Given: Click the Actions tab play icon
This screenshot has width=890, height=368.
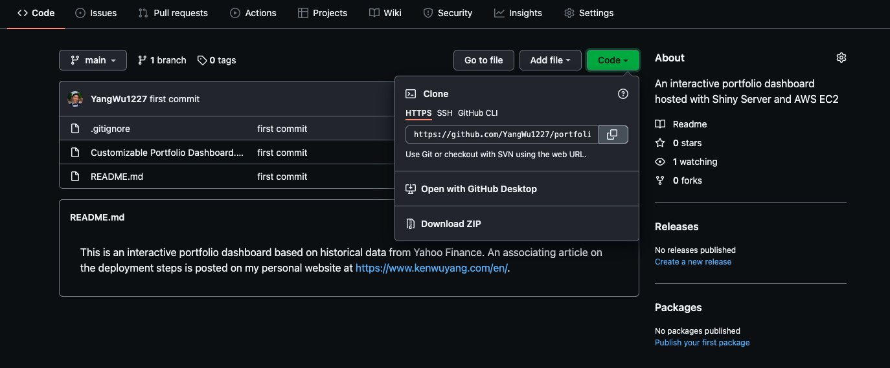Looking at the screenshot, I should click(234, 13).
